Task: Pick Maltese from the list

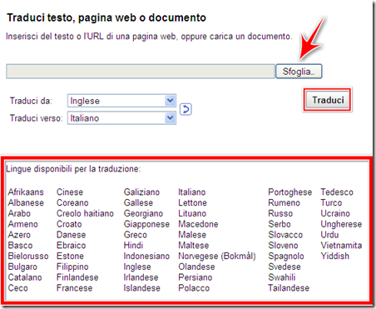Action: (194, 245)
